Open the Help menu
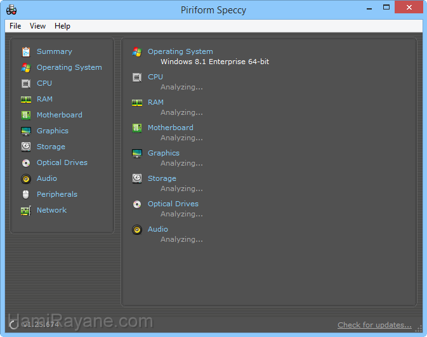Viewport: 427px width, 337px height. (x=62, y=26)
